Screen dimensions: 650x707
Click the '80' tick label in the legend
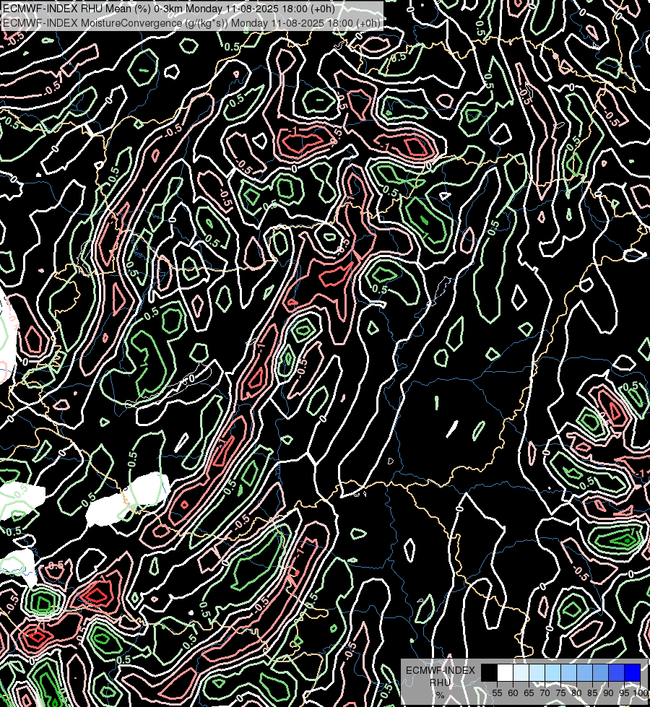[576, 693]
